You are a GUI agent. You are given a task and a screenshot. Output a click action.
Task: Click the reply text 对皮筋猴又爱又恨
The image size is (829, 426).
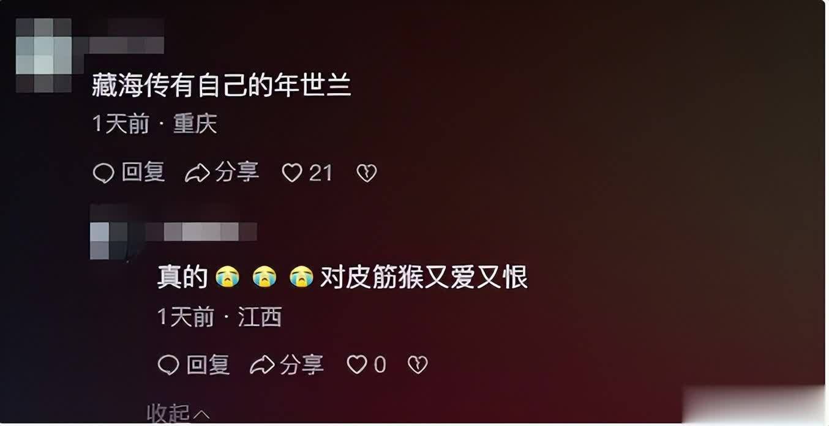tap(424, 277)
